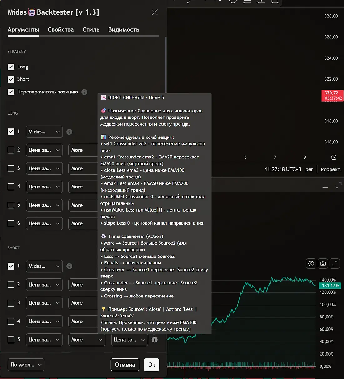
Task: Show info tooltip beside SHORT row 1
Action: click(69, 266)
